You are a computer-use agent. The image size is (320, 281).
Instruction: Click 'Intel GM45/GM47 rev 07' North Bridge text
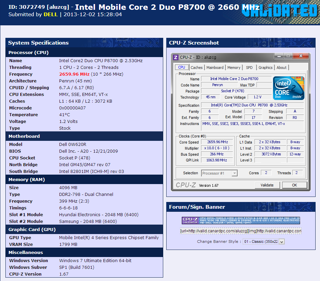pyautogui.click(x=85, y=164)
